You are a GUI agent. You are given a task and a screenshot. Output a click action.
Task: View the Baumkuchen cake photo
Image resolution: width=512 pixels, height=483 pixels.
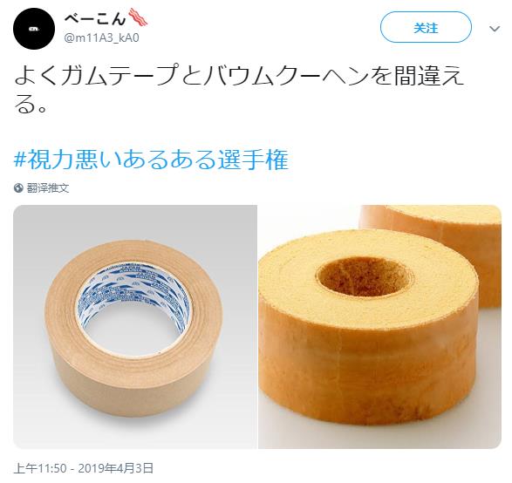tap(379, 327)
